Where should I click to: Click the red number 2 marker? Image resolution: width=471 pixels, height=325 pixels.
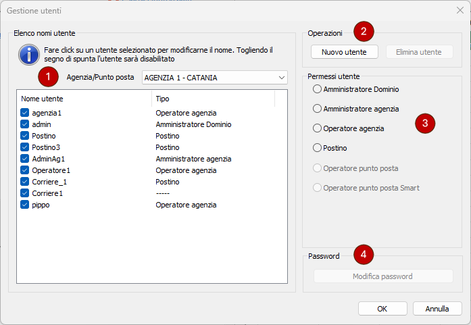[x=364, y=30]
